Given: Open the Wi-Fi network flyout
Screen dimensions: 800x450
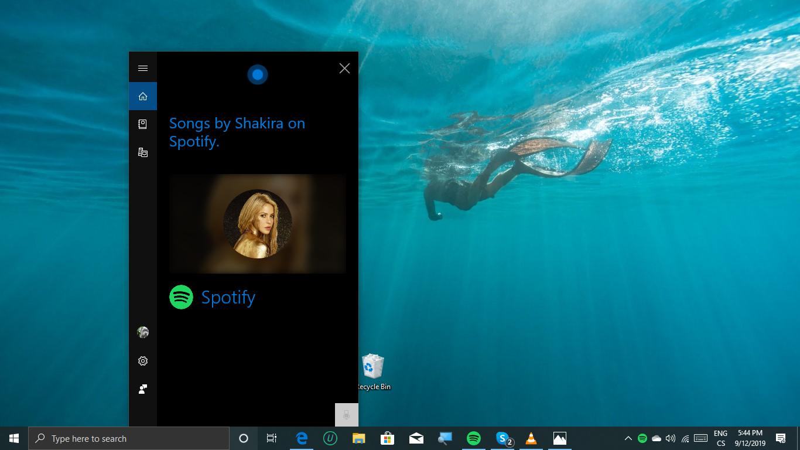Looking at the screenshot, I should [685, 438].
